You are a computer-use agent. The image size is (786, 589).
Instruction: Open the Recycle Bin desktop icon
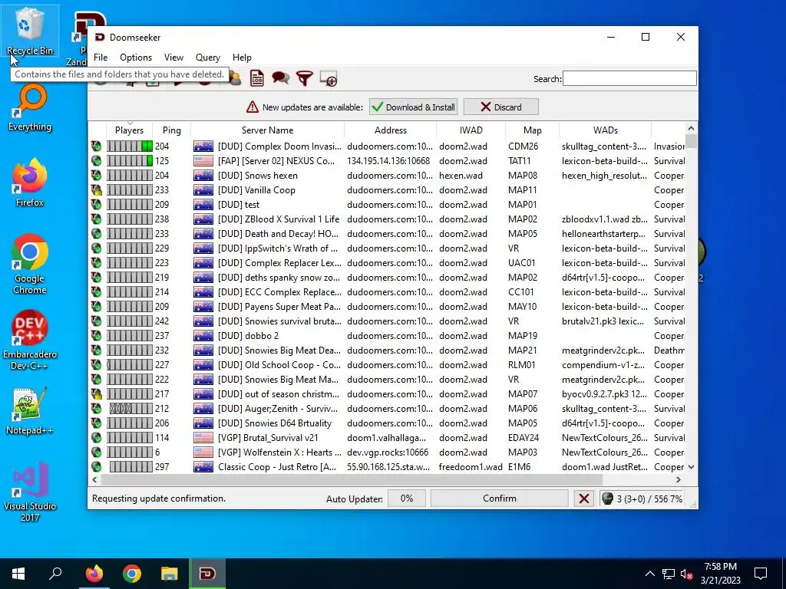pos(30,31)
